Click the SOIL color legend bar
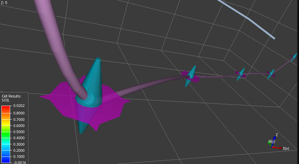The image size is (299, 164). coord(5,134)
